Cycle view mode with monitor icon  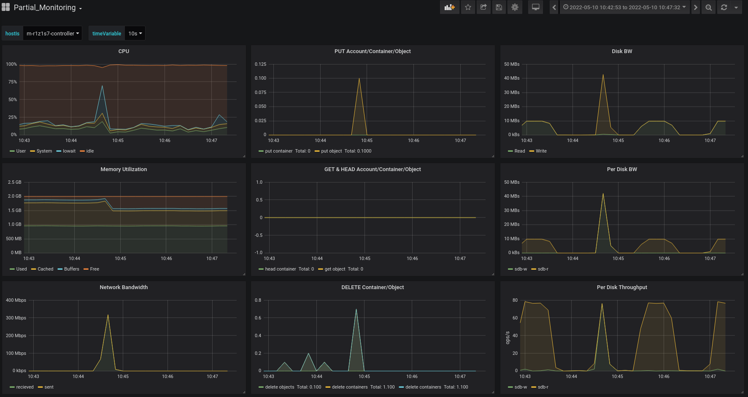[535, 7]
